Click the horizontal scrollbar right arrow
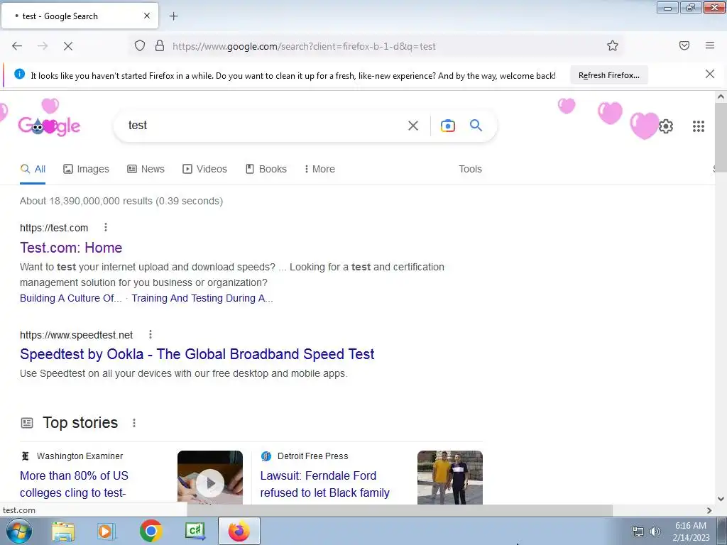 click(x=709, y=510)
